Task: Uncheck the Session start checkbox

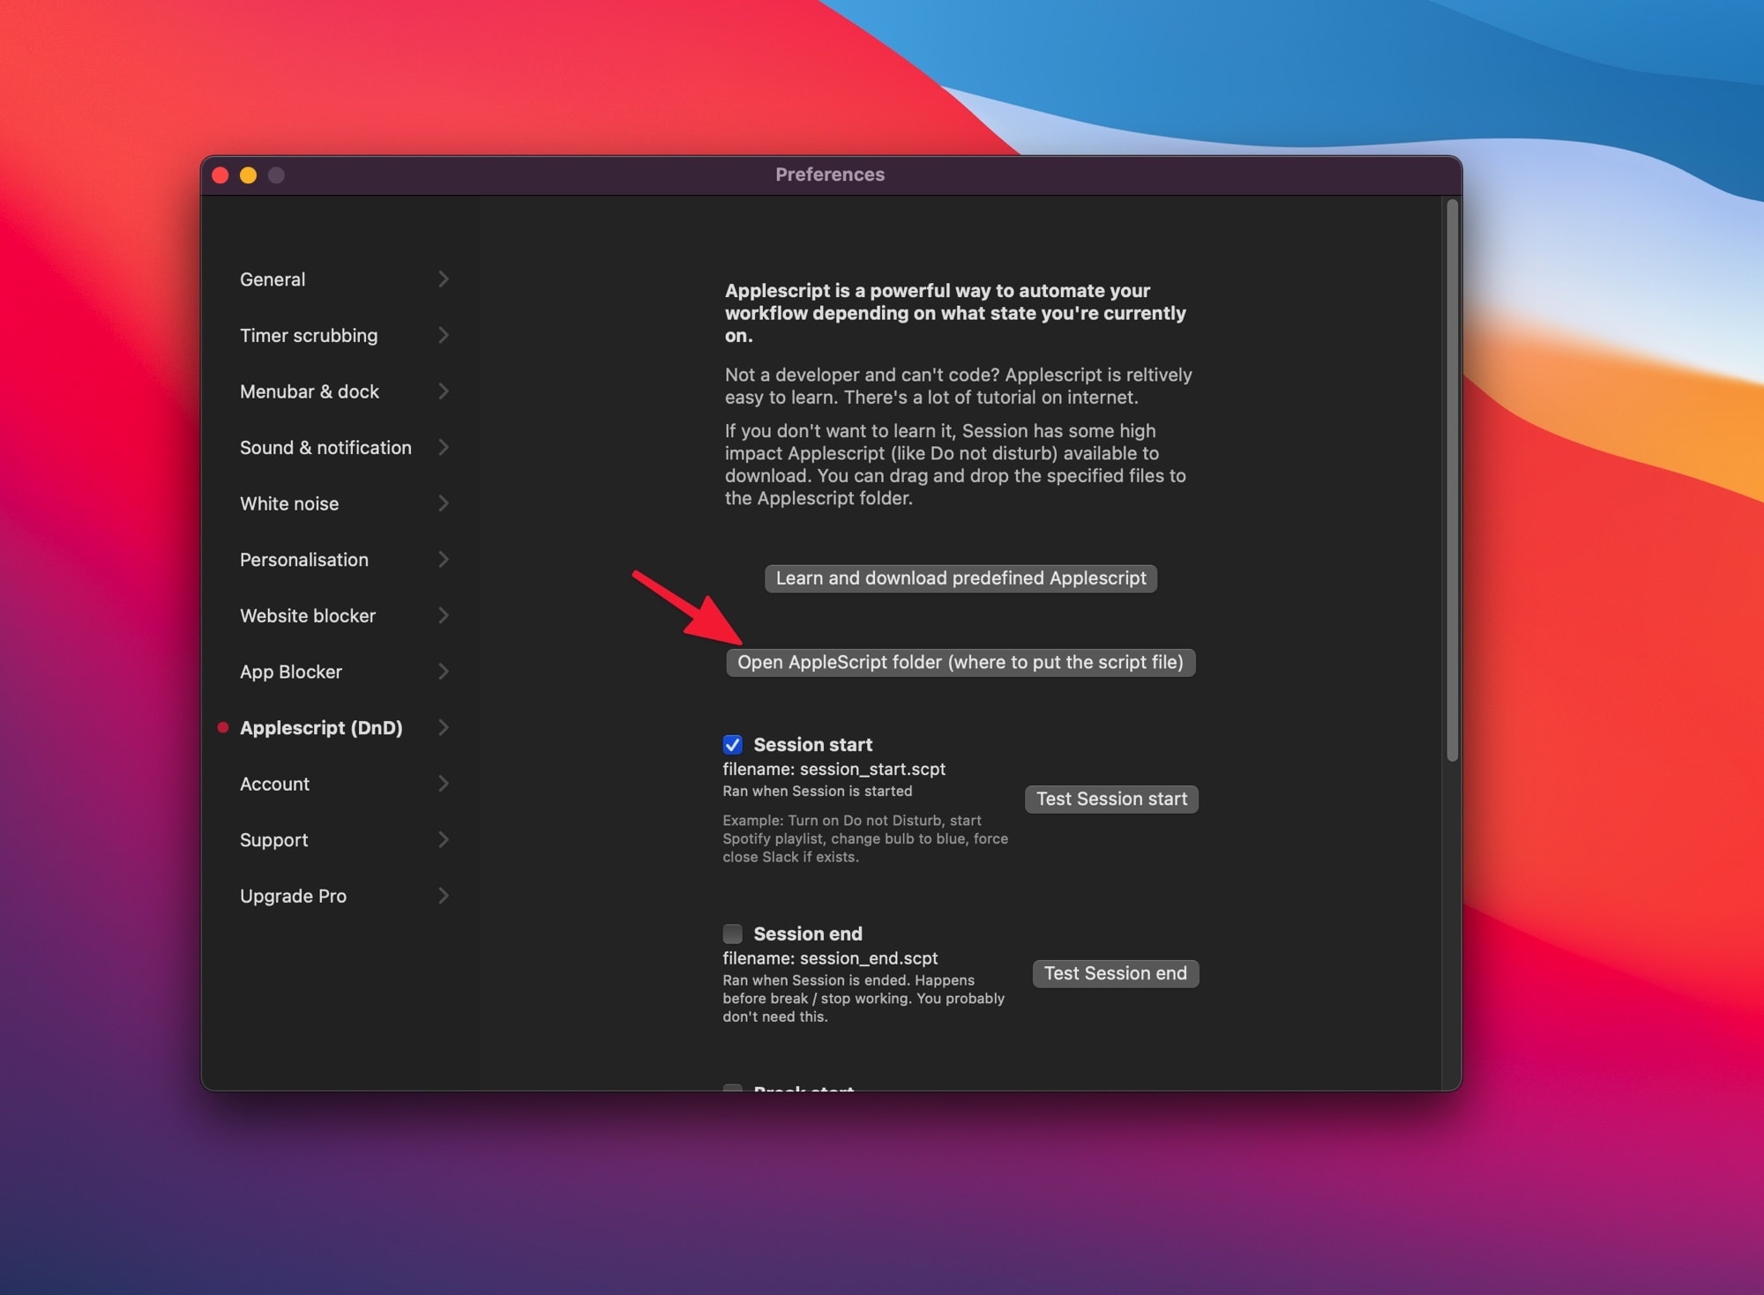Action: [733, 744]
